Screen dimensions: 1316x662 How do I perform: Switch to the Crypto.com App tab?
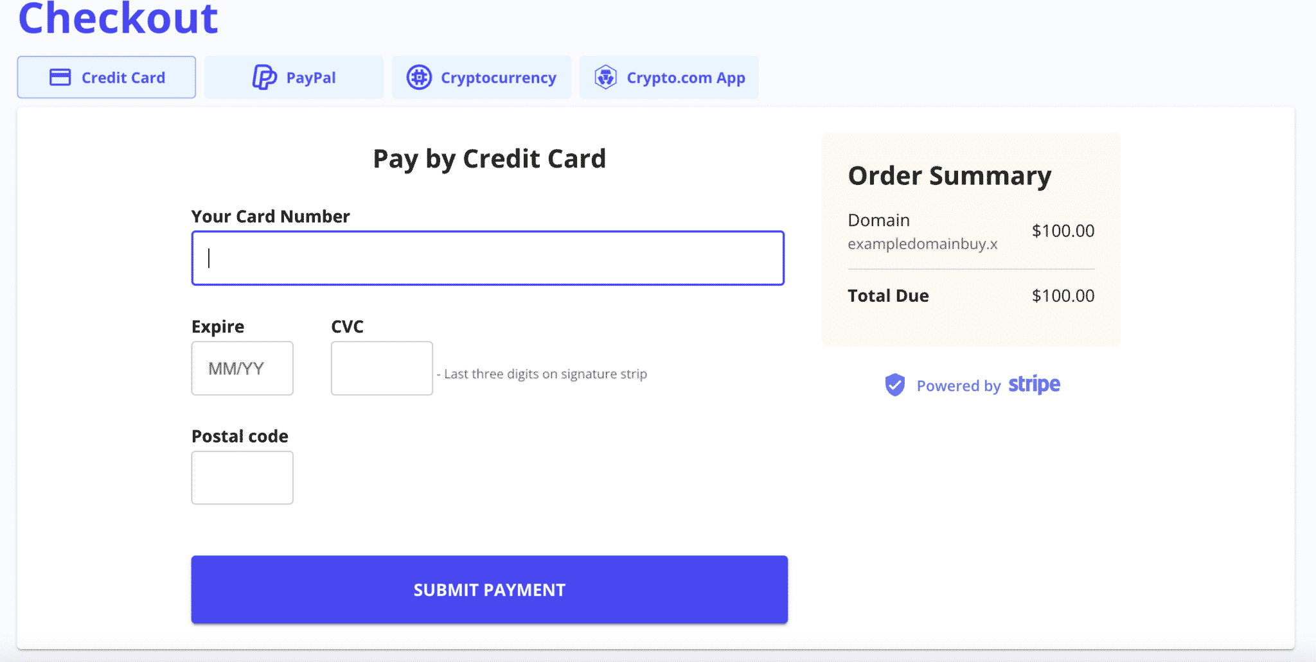point(669,76)
